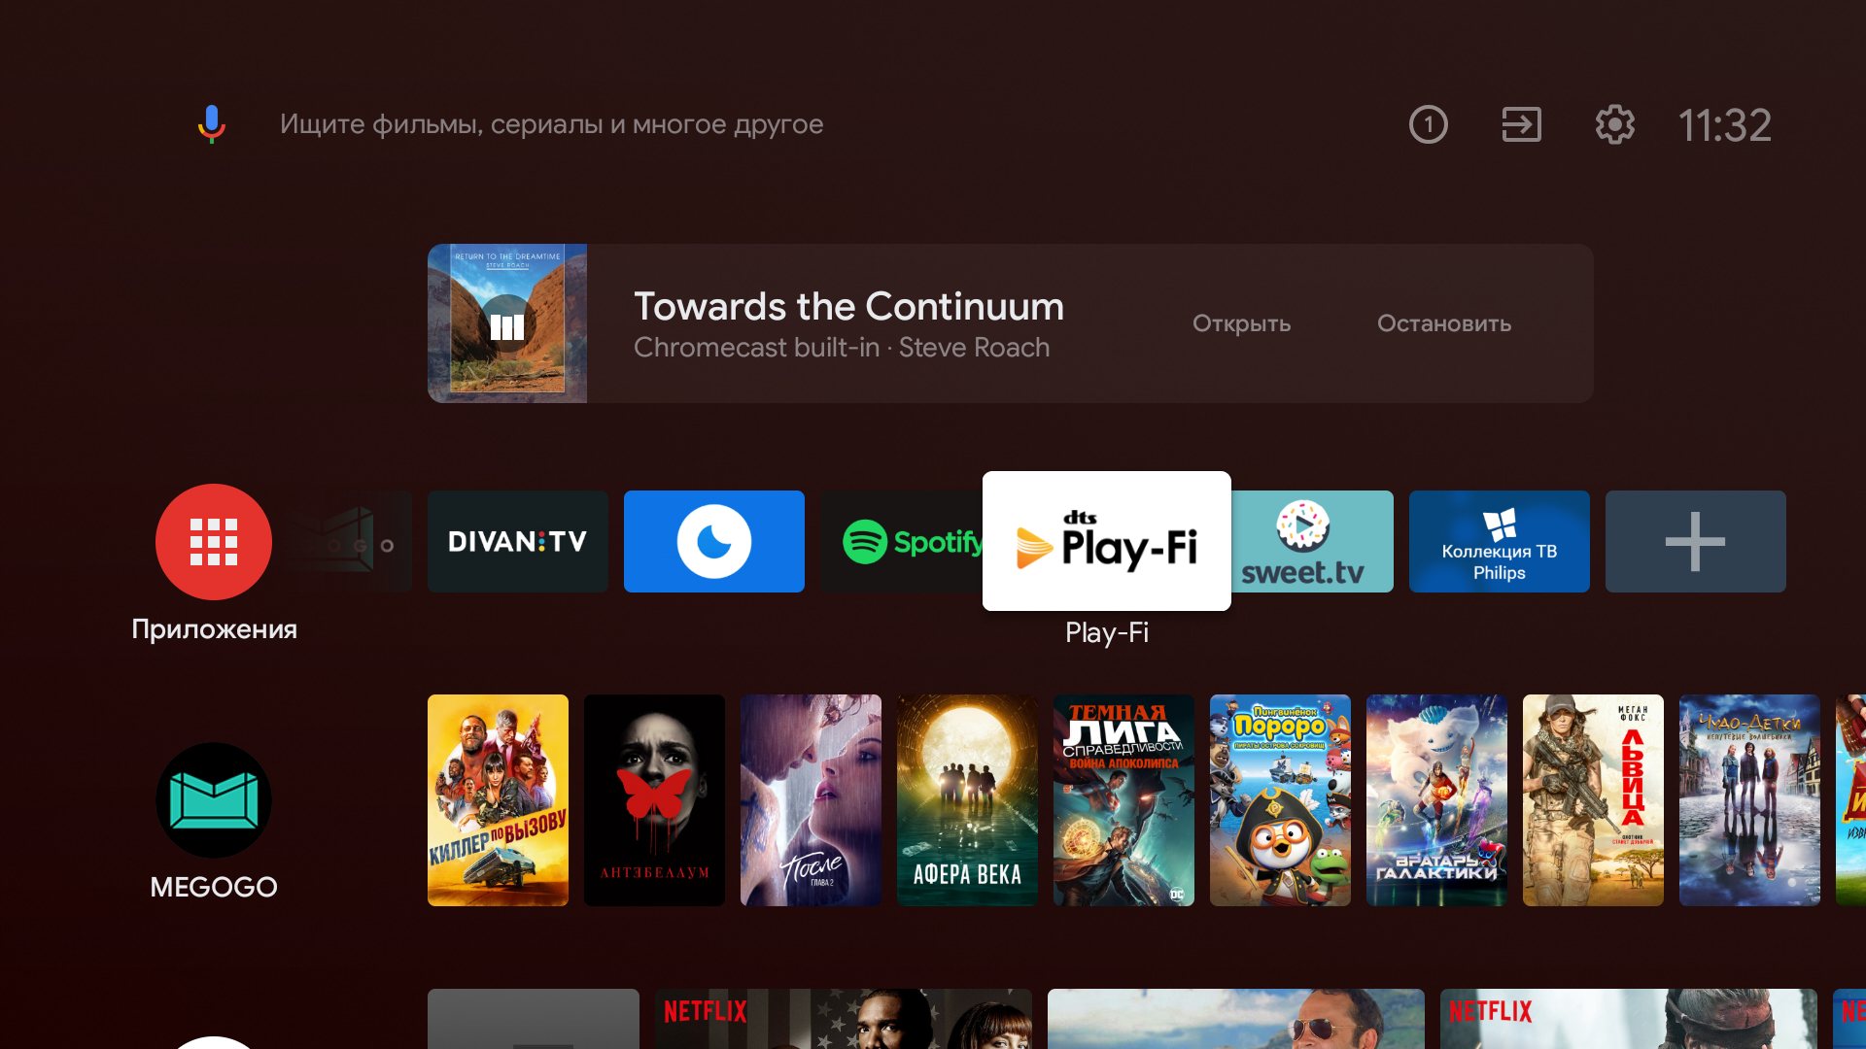Image resolution: width=1866 pixels, height=1049 pixels.
Task: Open the red Приложения apps launcher
Action: tap(214, 541)
